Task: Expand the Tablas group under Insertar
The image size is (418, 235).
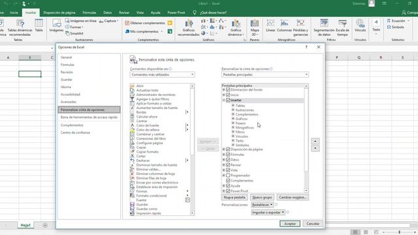Action: tap(233, 106)
